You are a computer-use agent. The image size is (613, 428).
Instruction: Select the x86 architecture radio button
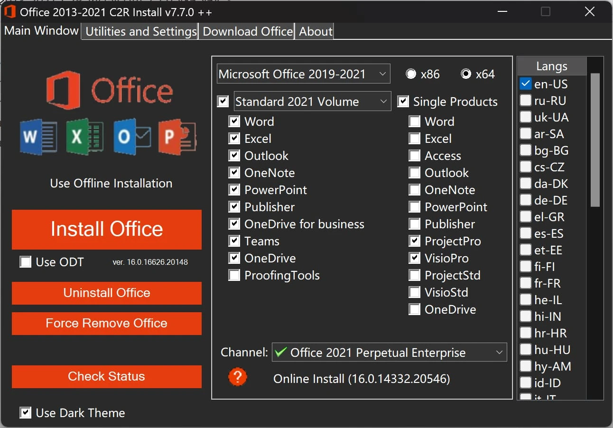(411, 74)
